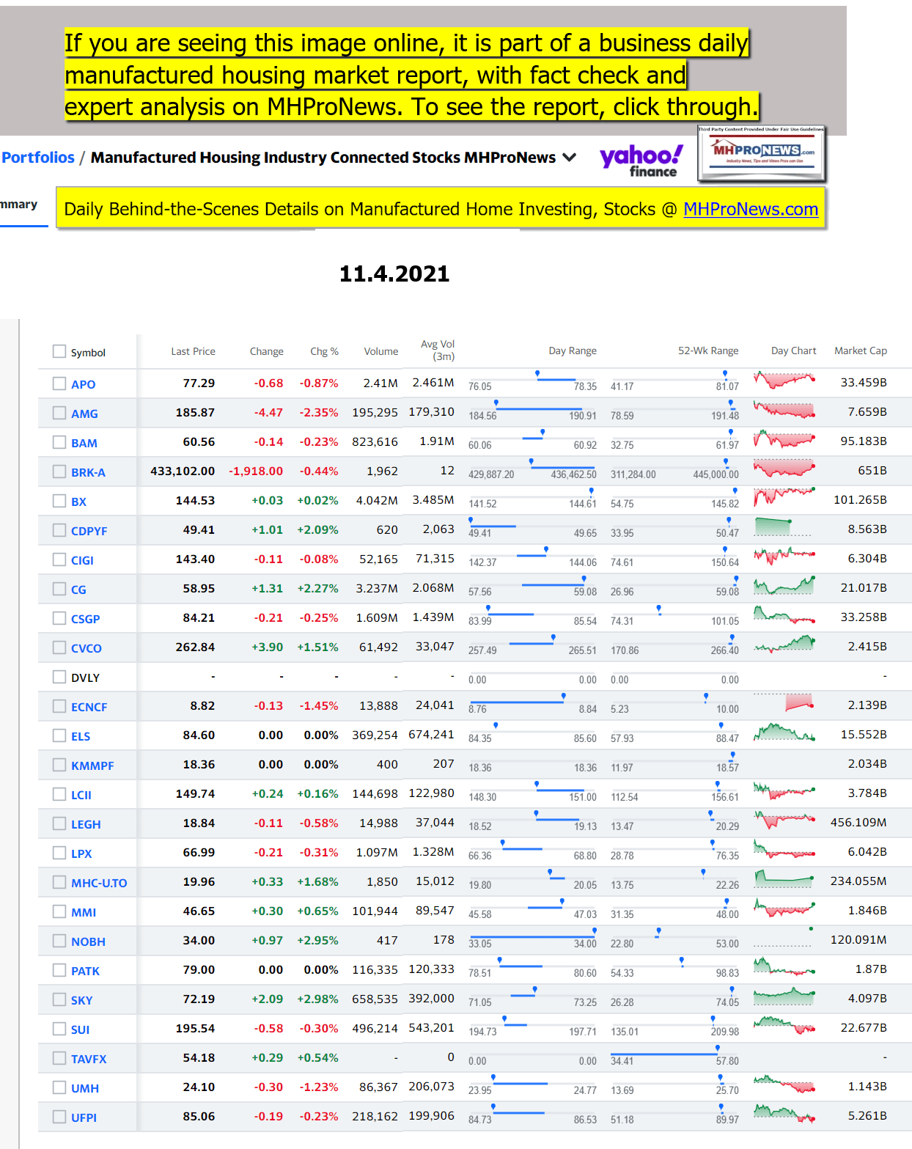Image resolution: width=912 pixels, height=1149 pixels.
Task: Open the Yahoo Finance logo
Action: pos(641,161)
